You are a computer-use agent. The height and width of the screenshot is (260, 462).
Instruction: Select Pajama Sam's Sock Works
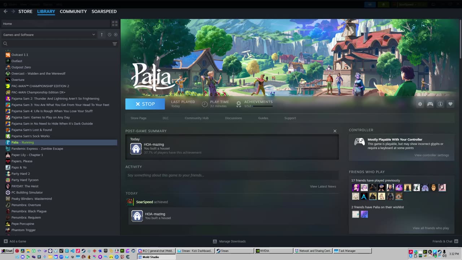tap(31, 136)
